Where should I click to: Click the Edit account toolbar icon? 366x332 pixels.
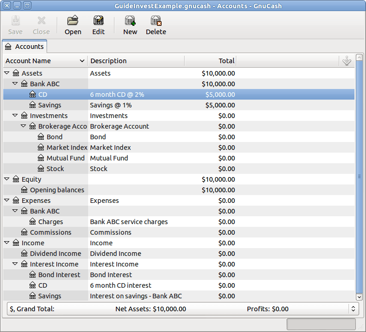98,20
